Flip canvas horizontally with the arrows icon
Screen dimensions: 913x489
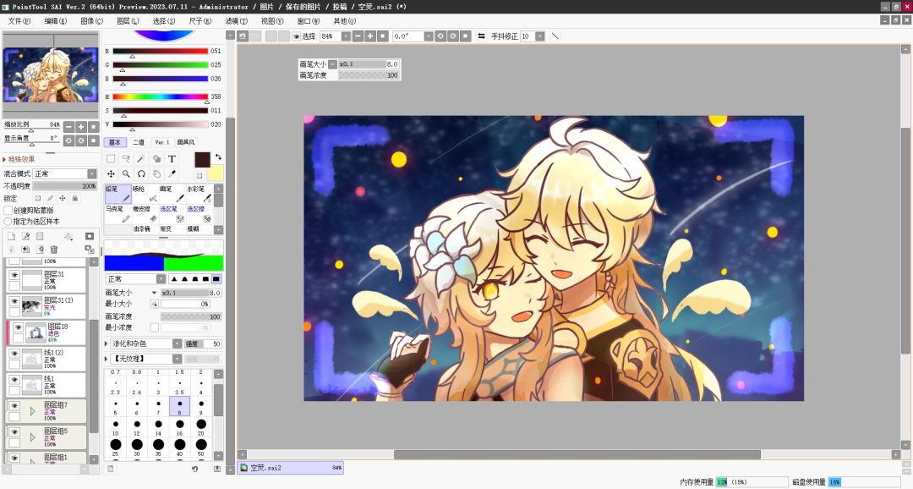tap(482, 36)
